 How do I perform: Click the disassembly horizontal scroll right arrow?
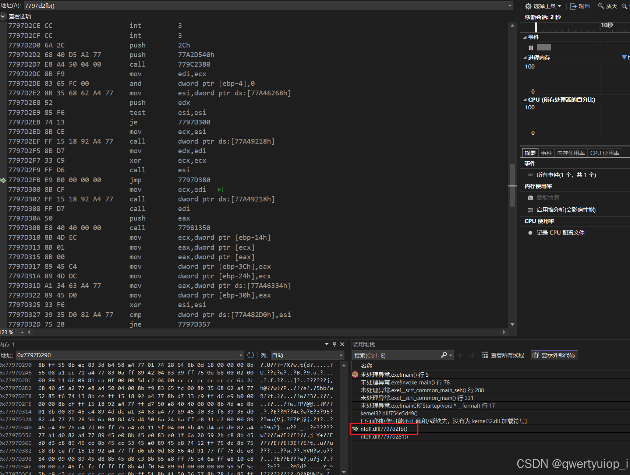click(504, 332)
